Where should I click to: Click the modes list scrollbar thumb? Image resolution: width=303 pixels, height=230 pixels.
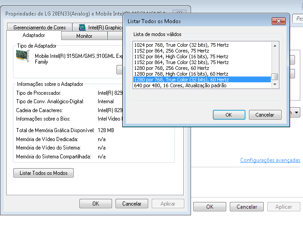coord(275,77)
